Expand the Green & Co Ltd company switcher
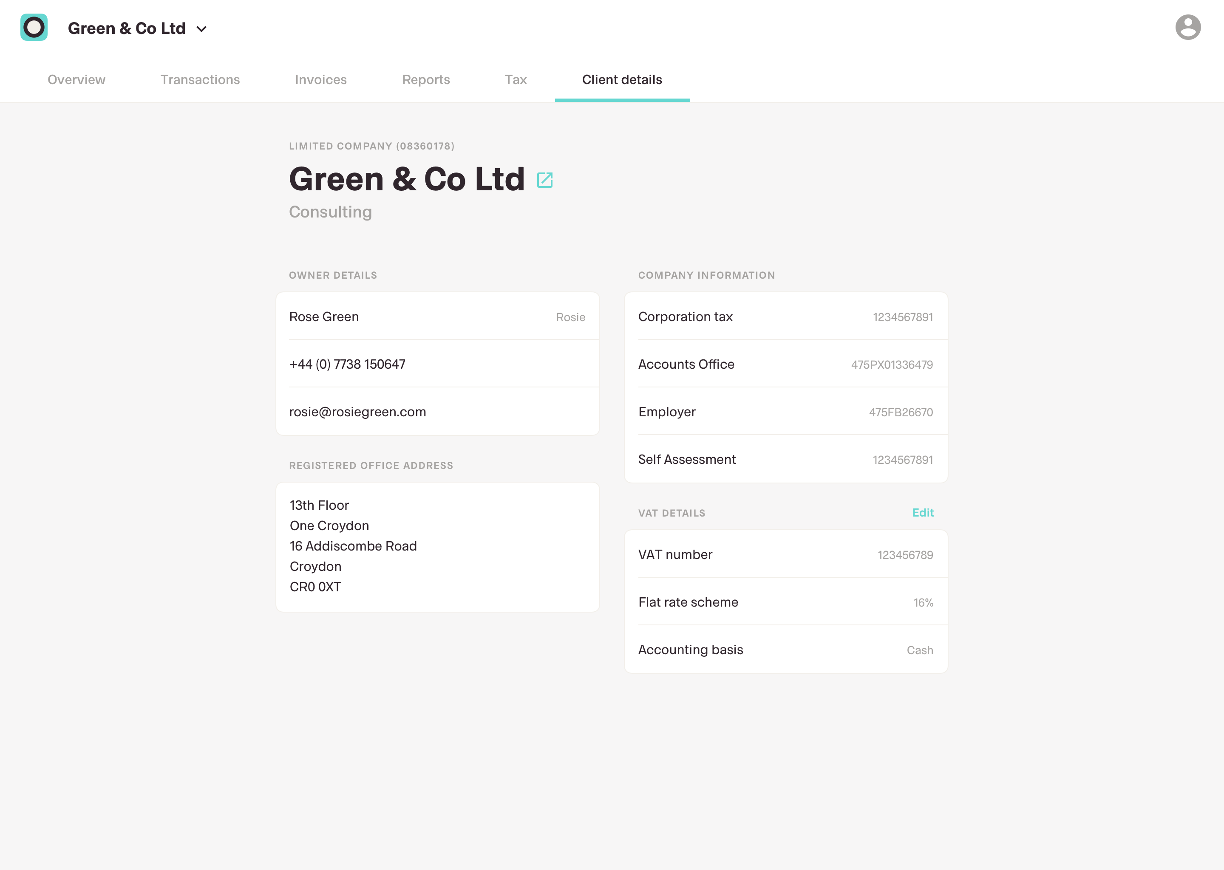 coord(201,29)
